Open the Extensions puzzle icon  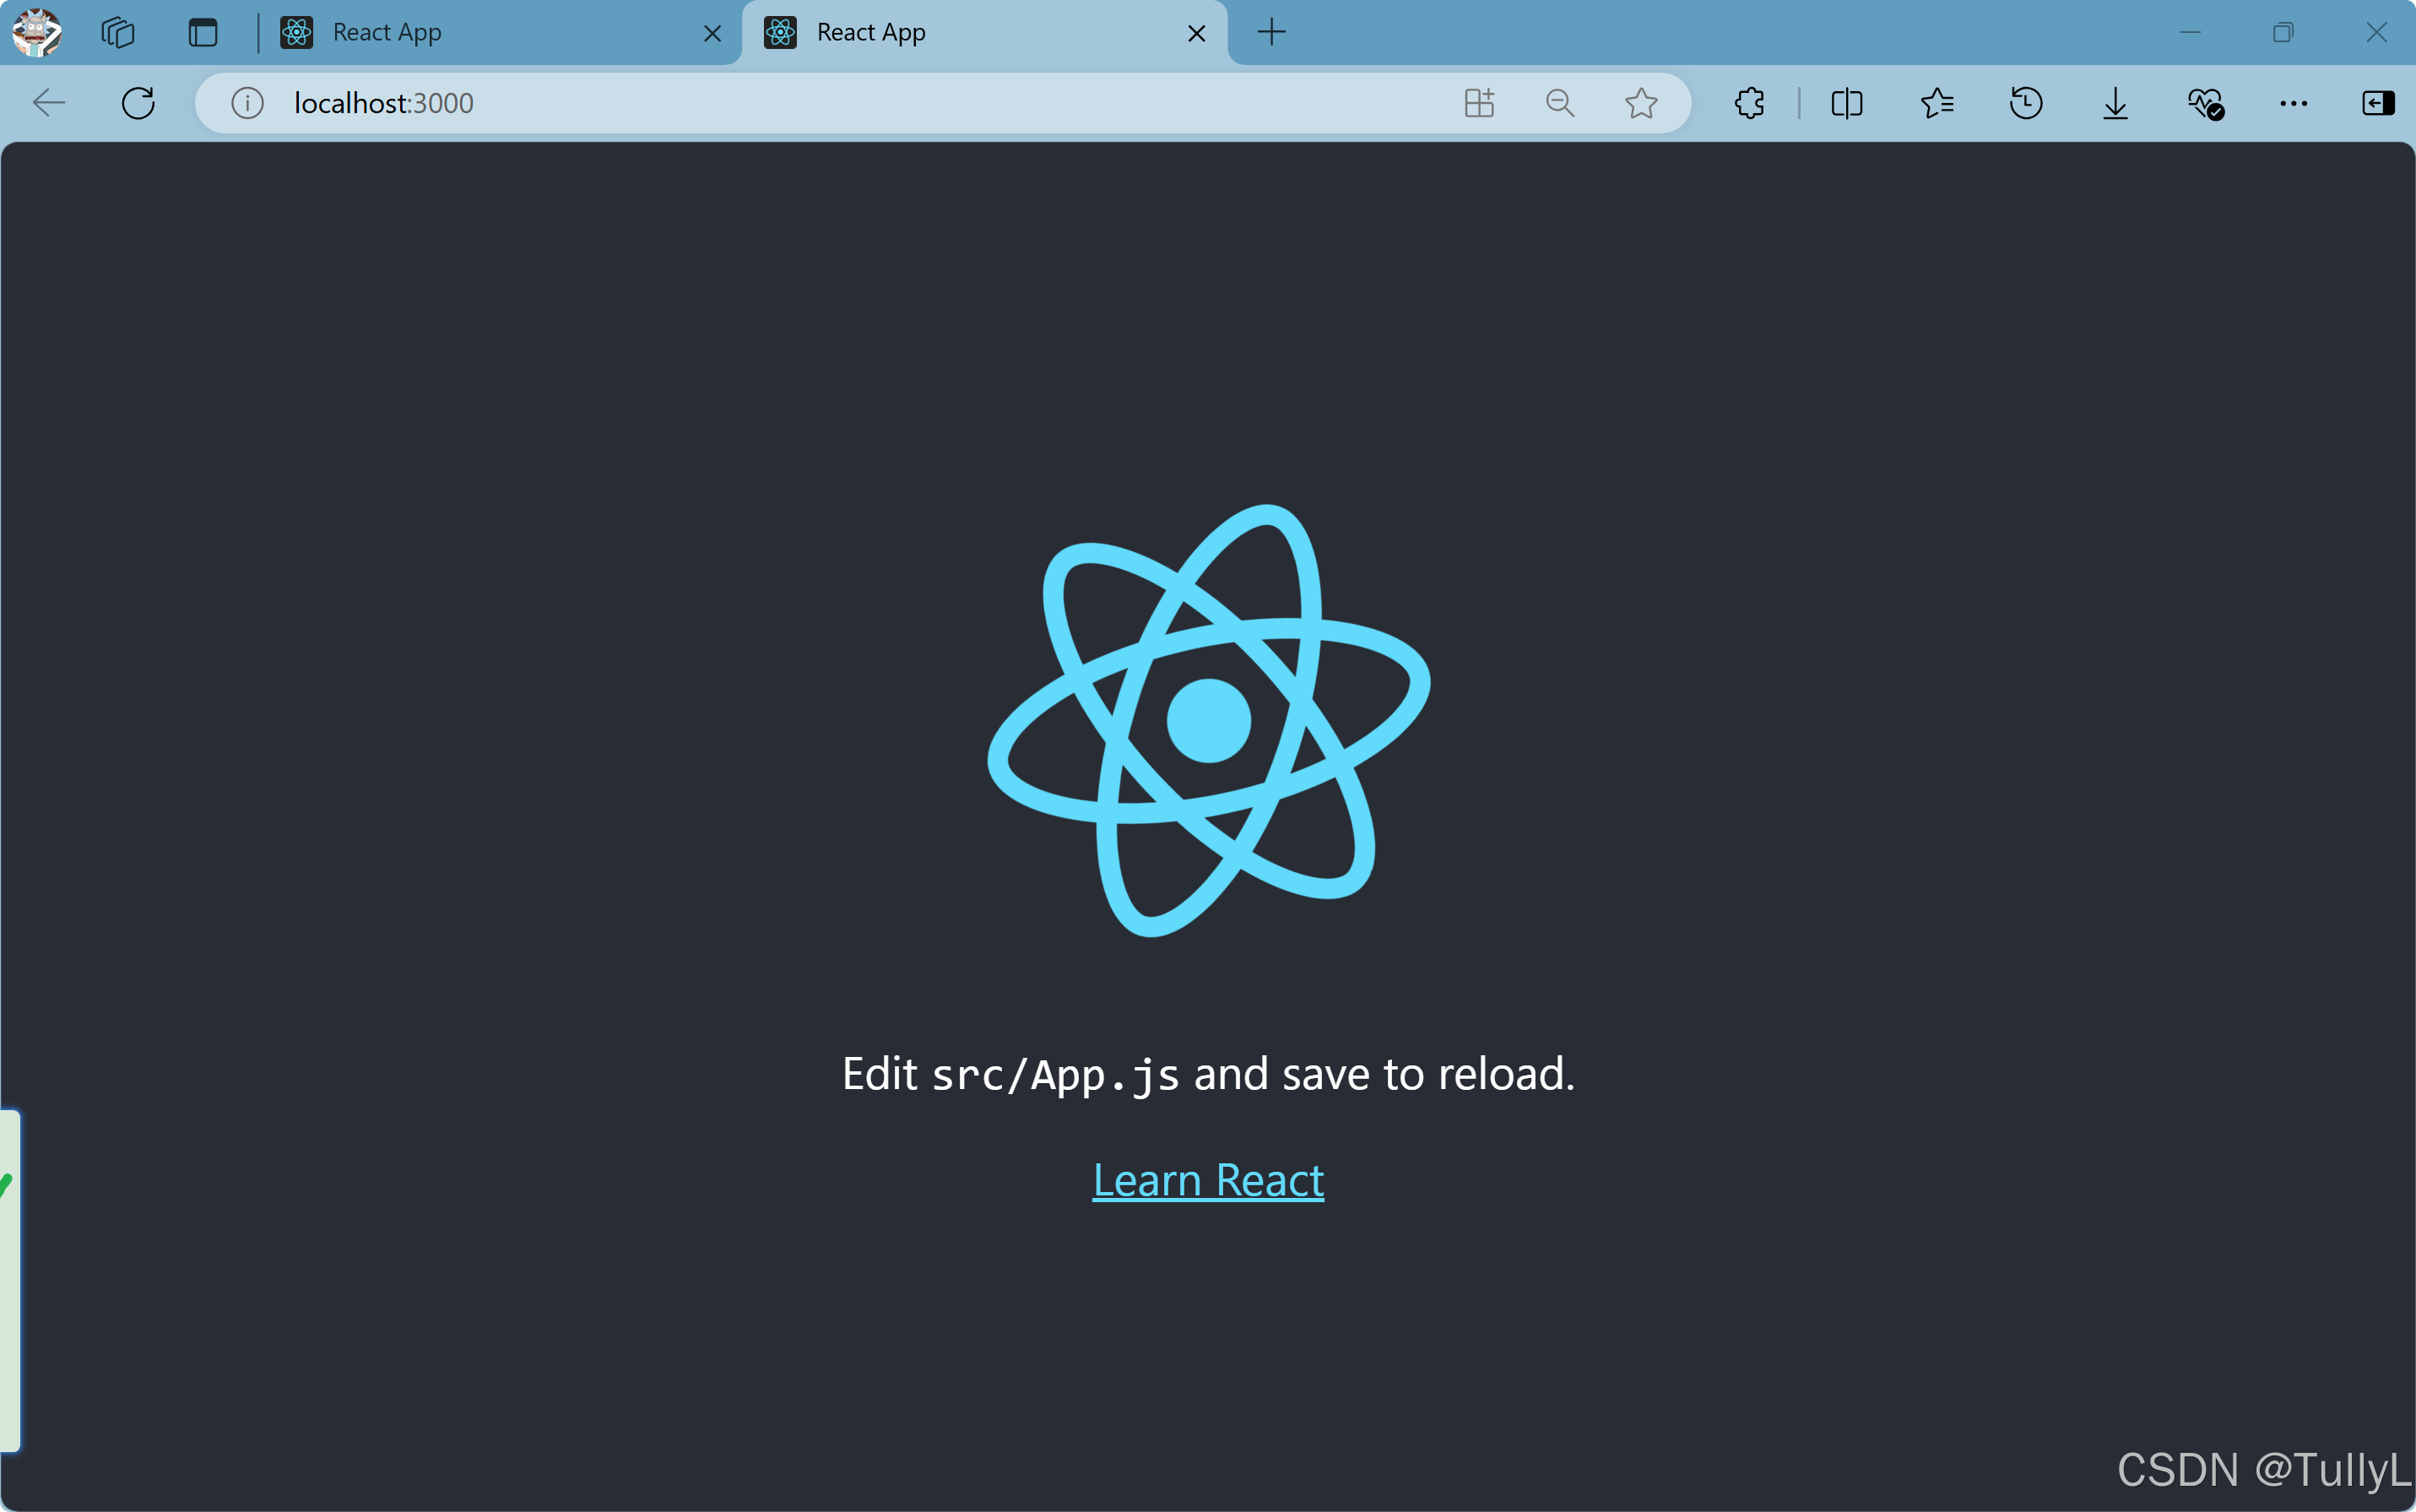point(1749,103)
